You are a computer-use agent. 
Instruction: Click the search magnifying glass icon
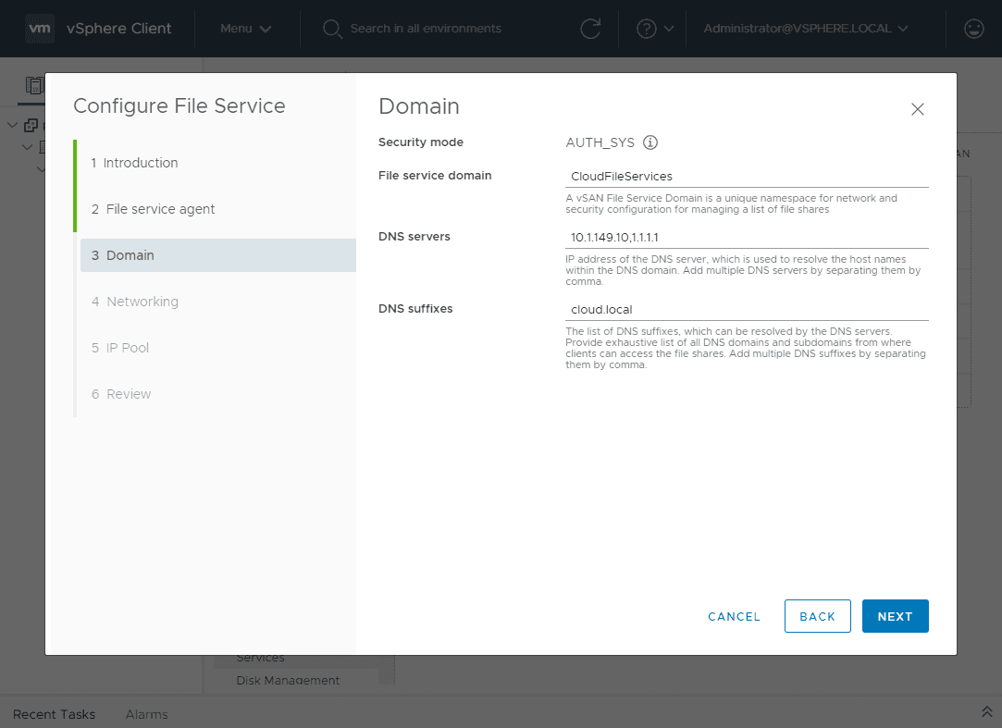[x=331, y=29]
